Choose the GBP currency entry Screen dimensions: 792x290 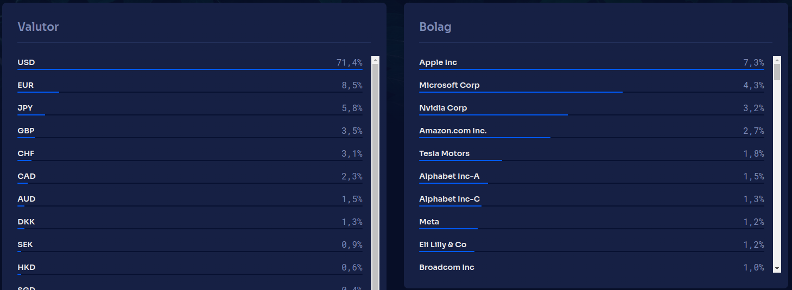coord(26,131)
